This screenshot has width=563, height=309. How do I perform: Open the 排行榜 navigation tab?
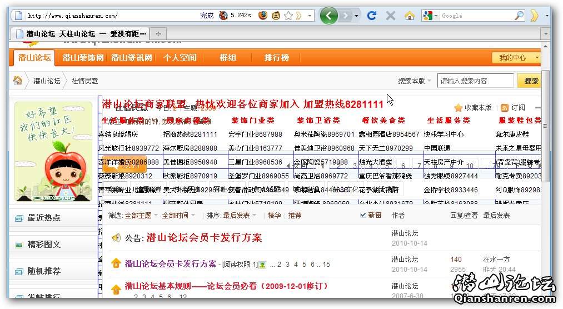(x=276, y=57)
